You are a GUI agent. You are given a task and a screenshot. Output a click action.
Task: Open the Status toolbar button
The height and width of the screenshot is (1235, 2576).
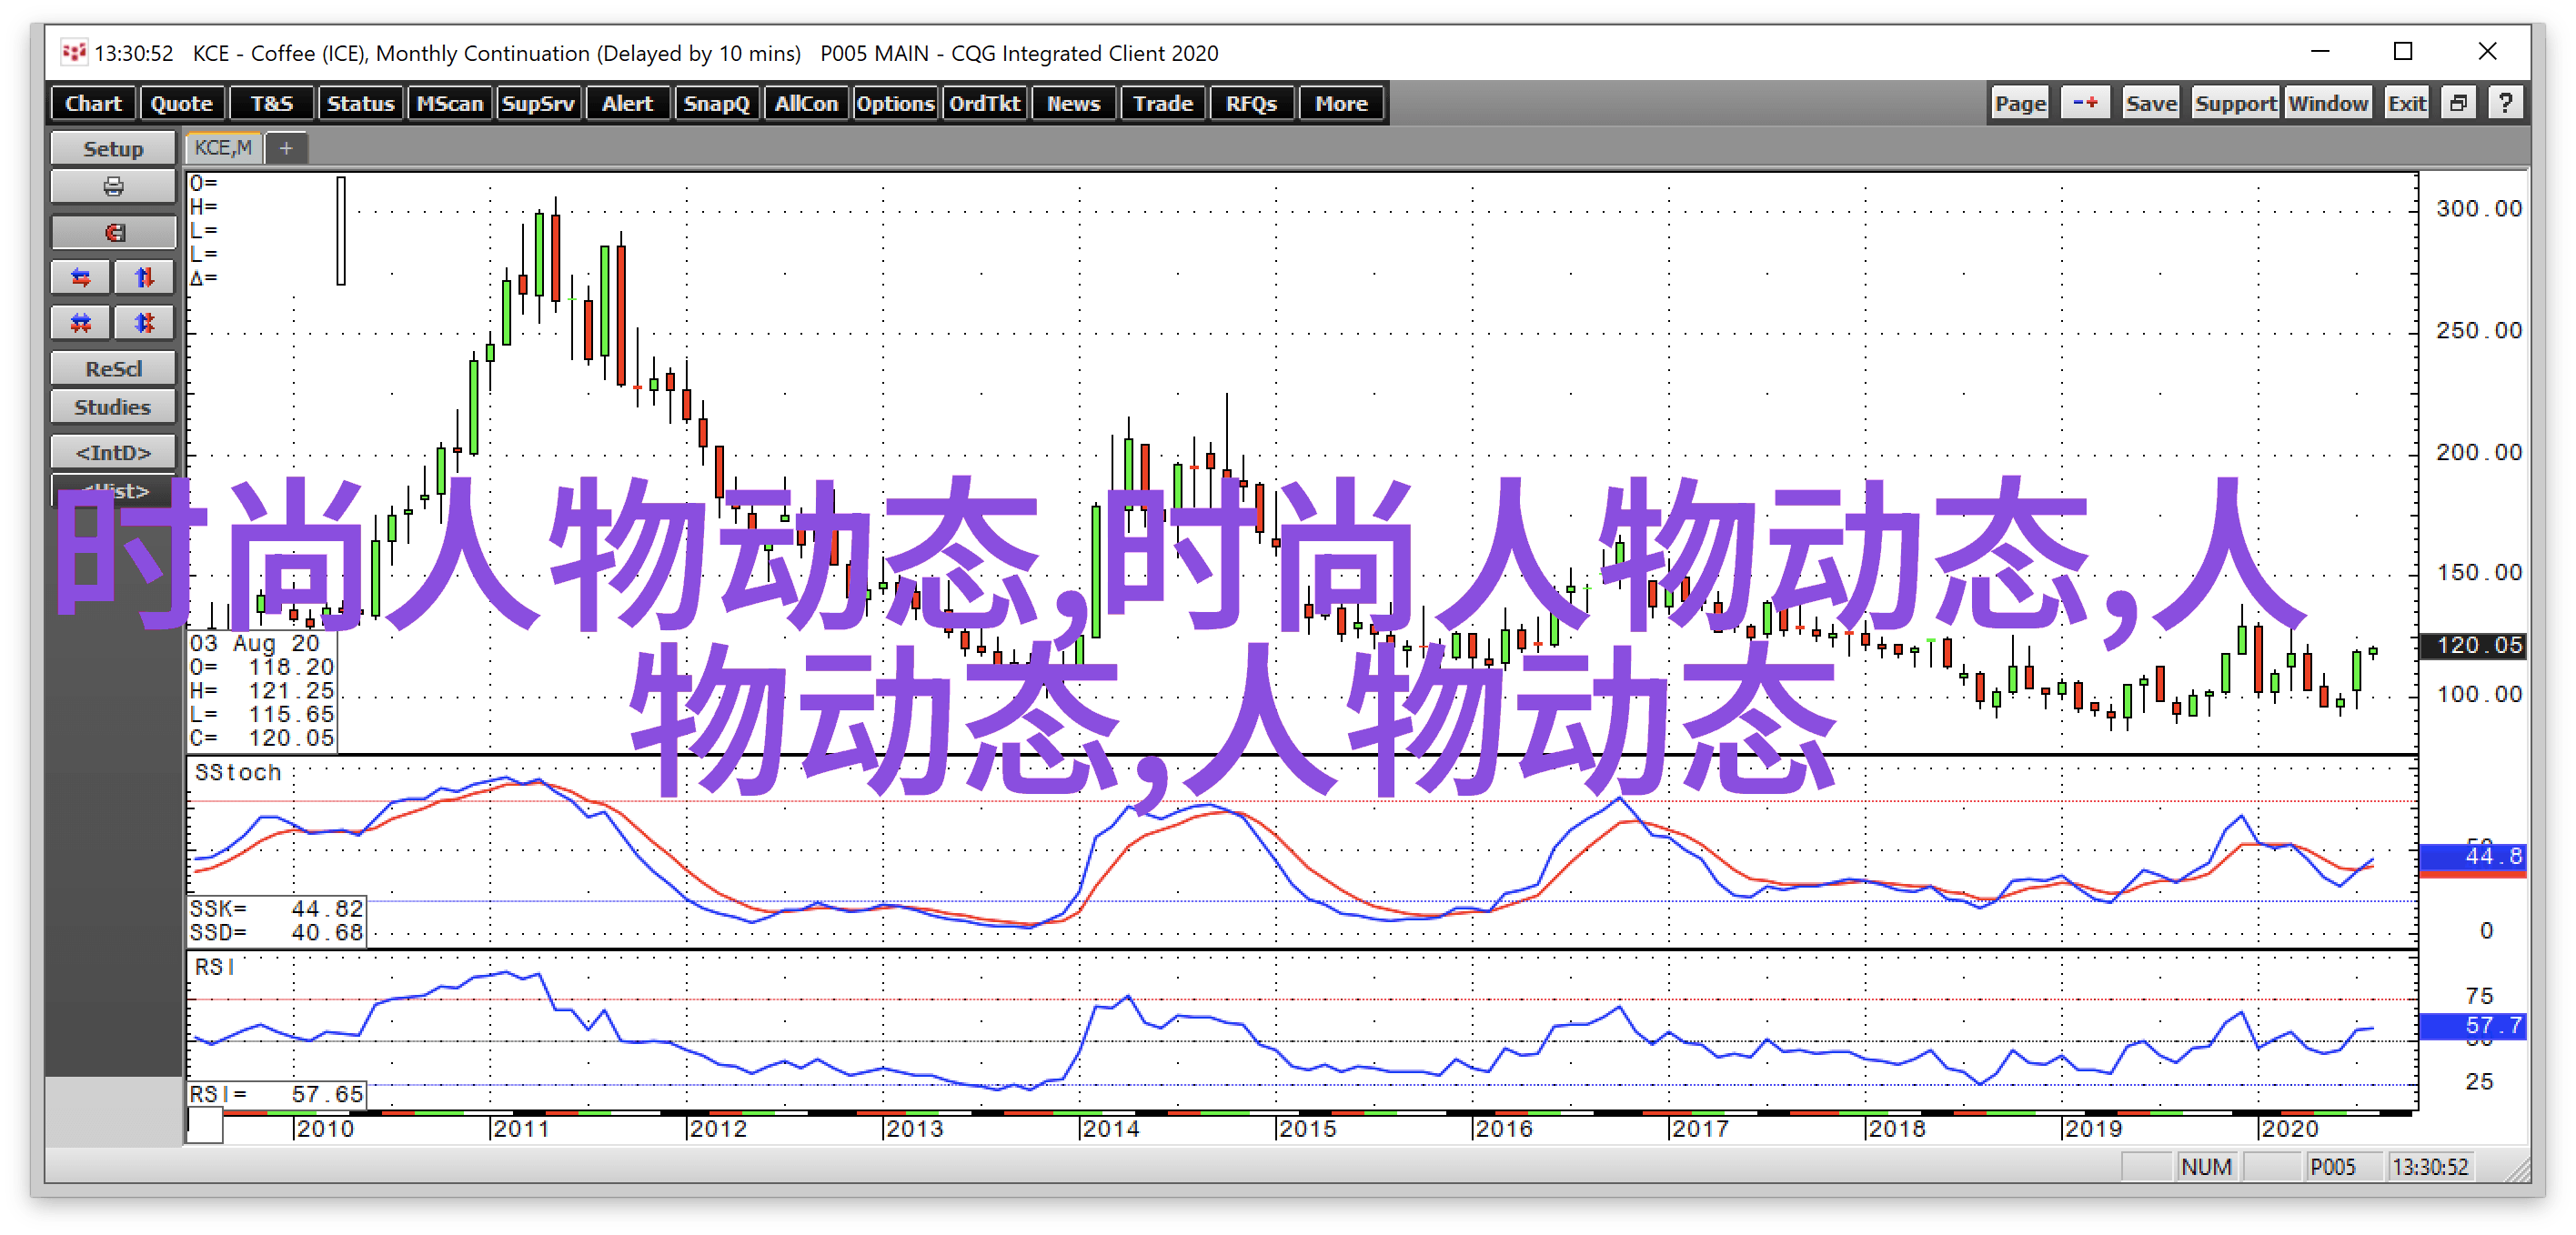[360, 103]
